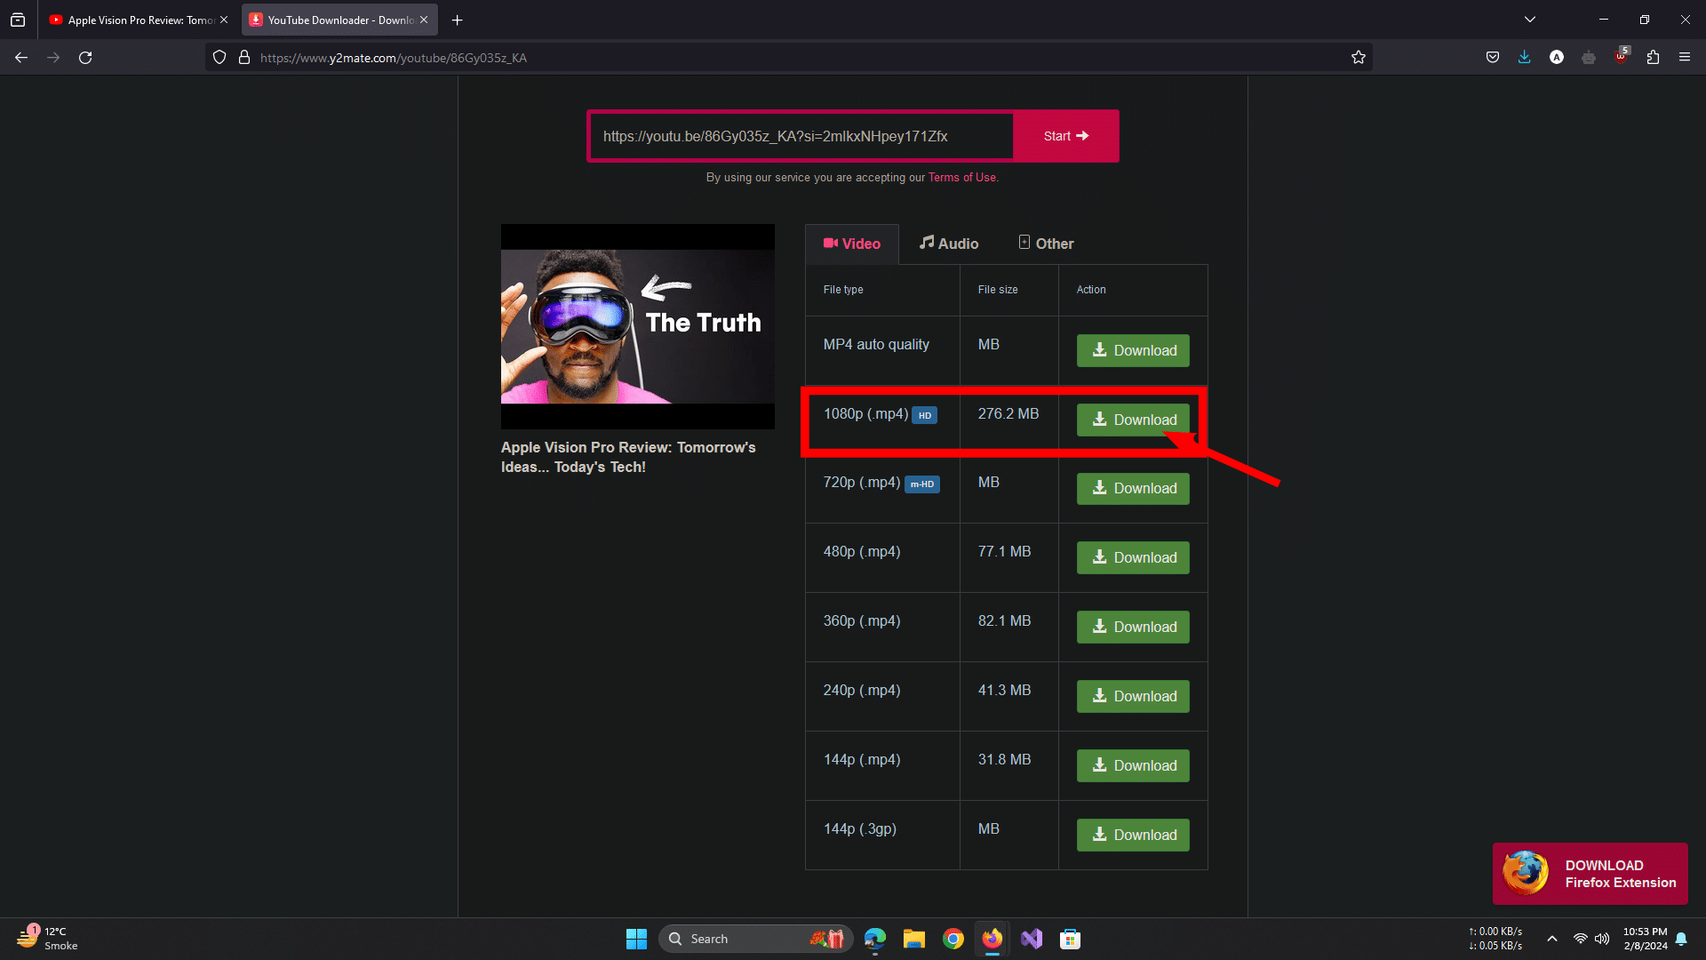Click the Apple Vision Pro video thumbnail
The height and width of the screenshot is (960, 1706).
click(x=637, y=326)
